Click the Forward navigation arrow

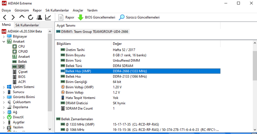coord(13,17)
